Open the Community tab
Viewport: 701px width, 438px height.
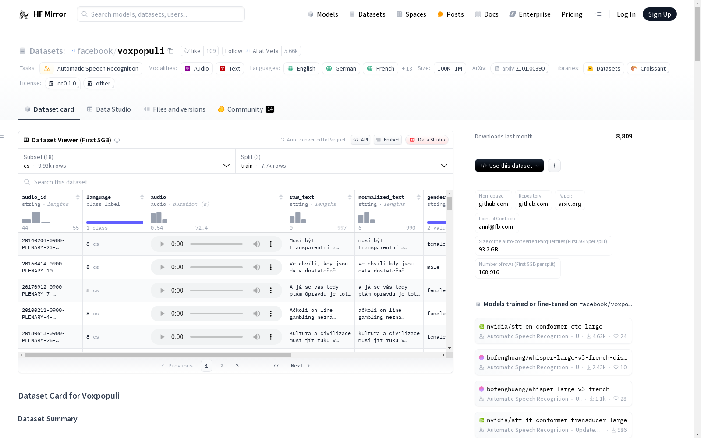246,109
